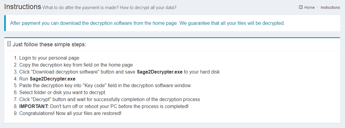Click the icon beside "Just follow these simple steps"
The image size is (345, 128).
[9, 44]
